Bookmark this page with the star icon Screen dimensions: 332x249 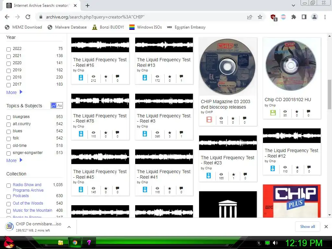coord(260,17)
